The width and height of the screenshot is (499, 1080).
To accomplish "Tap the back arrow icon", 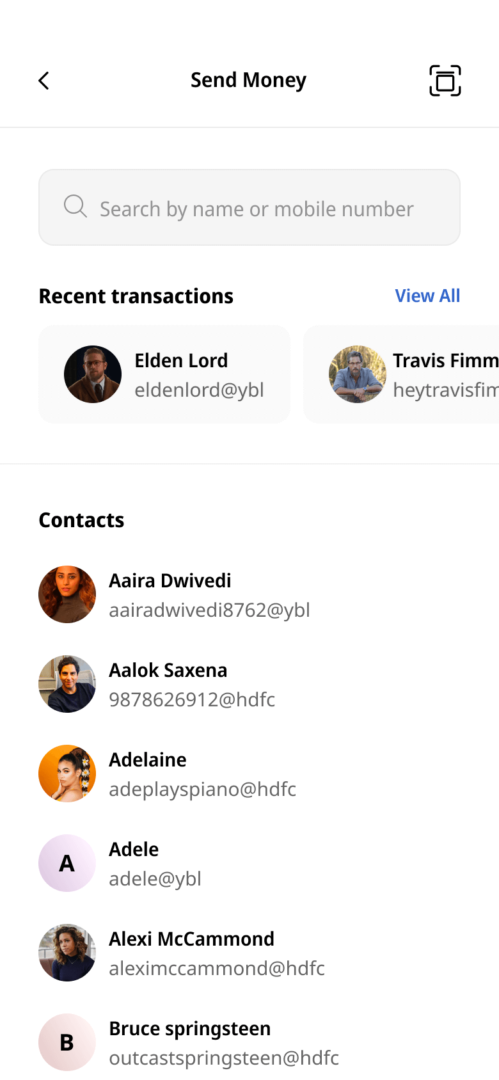I will tap(44, 81).
